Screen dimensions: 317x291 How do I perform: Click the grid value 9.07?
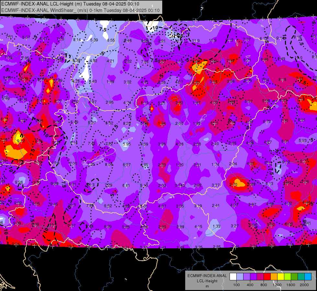point(71,225)
